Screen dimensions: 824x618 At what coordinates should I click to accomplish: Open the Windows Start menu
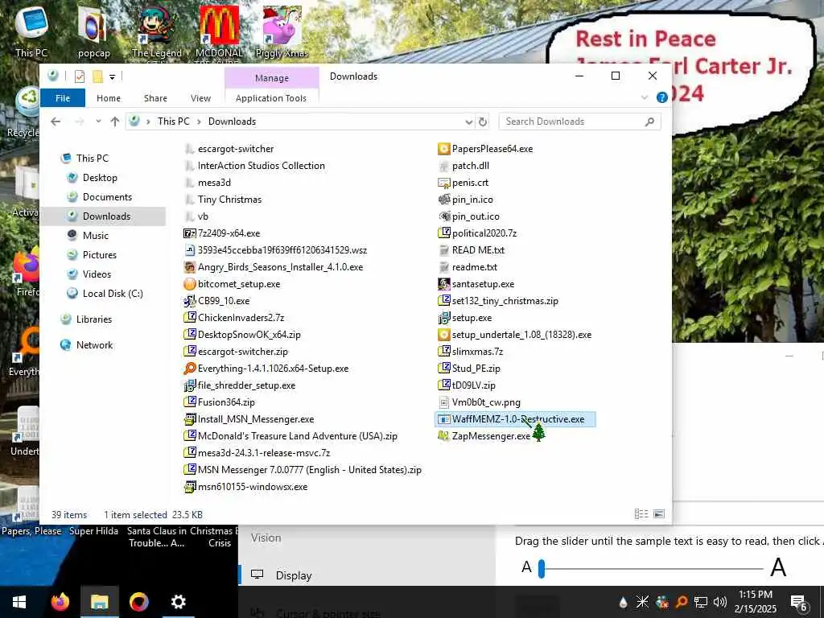[19, 602]
